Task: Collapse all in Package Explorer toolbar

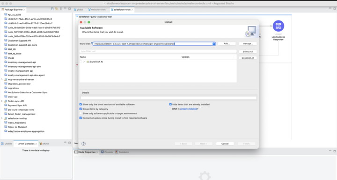Action: tap(52, 9)
